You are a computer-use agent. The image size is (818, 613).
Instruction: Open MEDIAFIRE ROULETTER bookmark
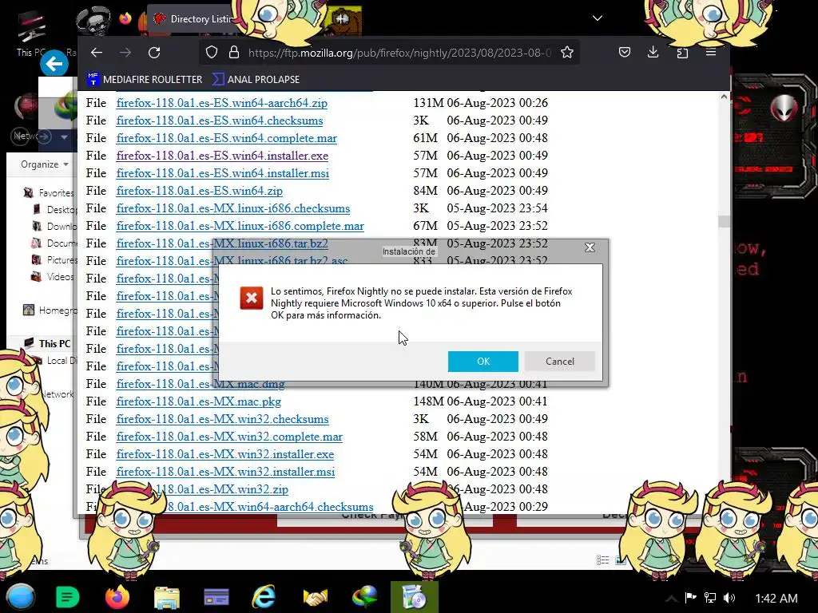[145, 79]
